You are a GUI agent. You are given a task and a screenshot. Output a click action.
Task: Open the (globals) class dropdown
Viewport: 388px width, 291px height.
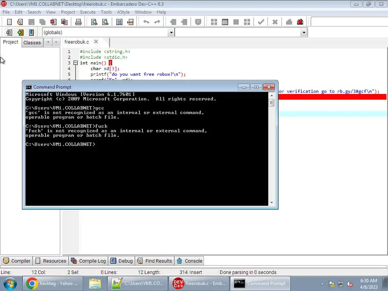click(171, 33)
